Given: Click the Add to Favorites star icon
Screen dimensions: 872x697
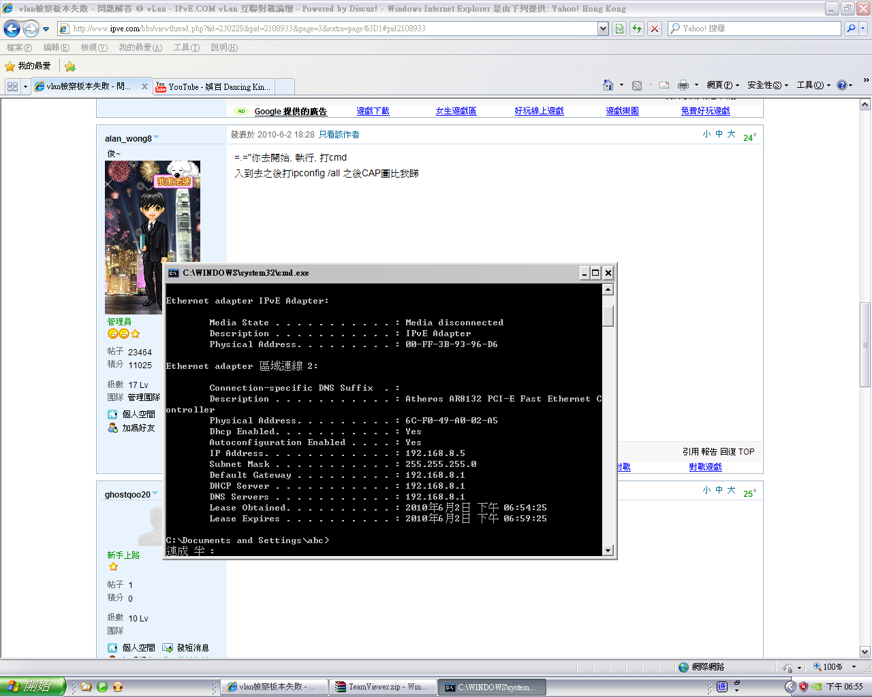Looking at the screenshot, I should (70, 66).
